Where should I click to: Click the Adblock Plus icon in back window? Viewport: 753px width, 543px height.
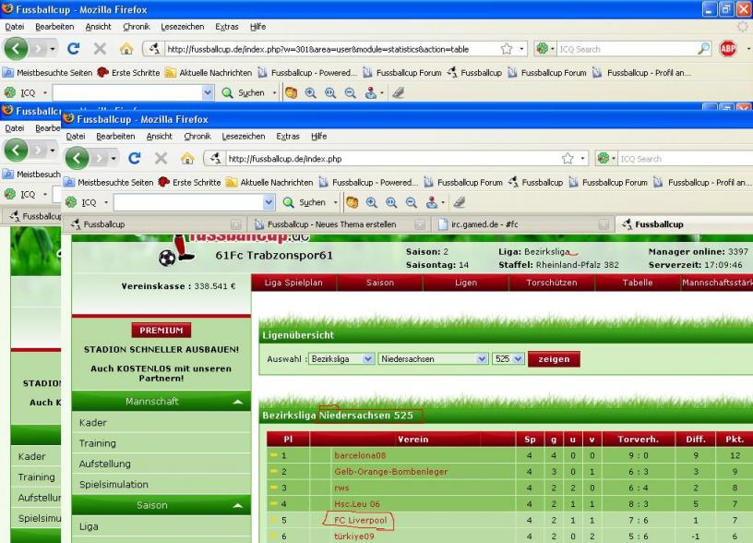click(728, 48)
